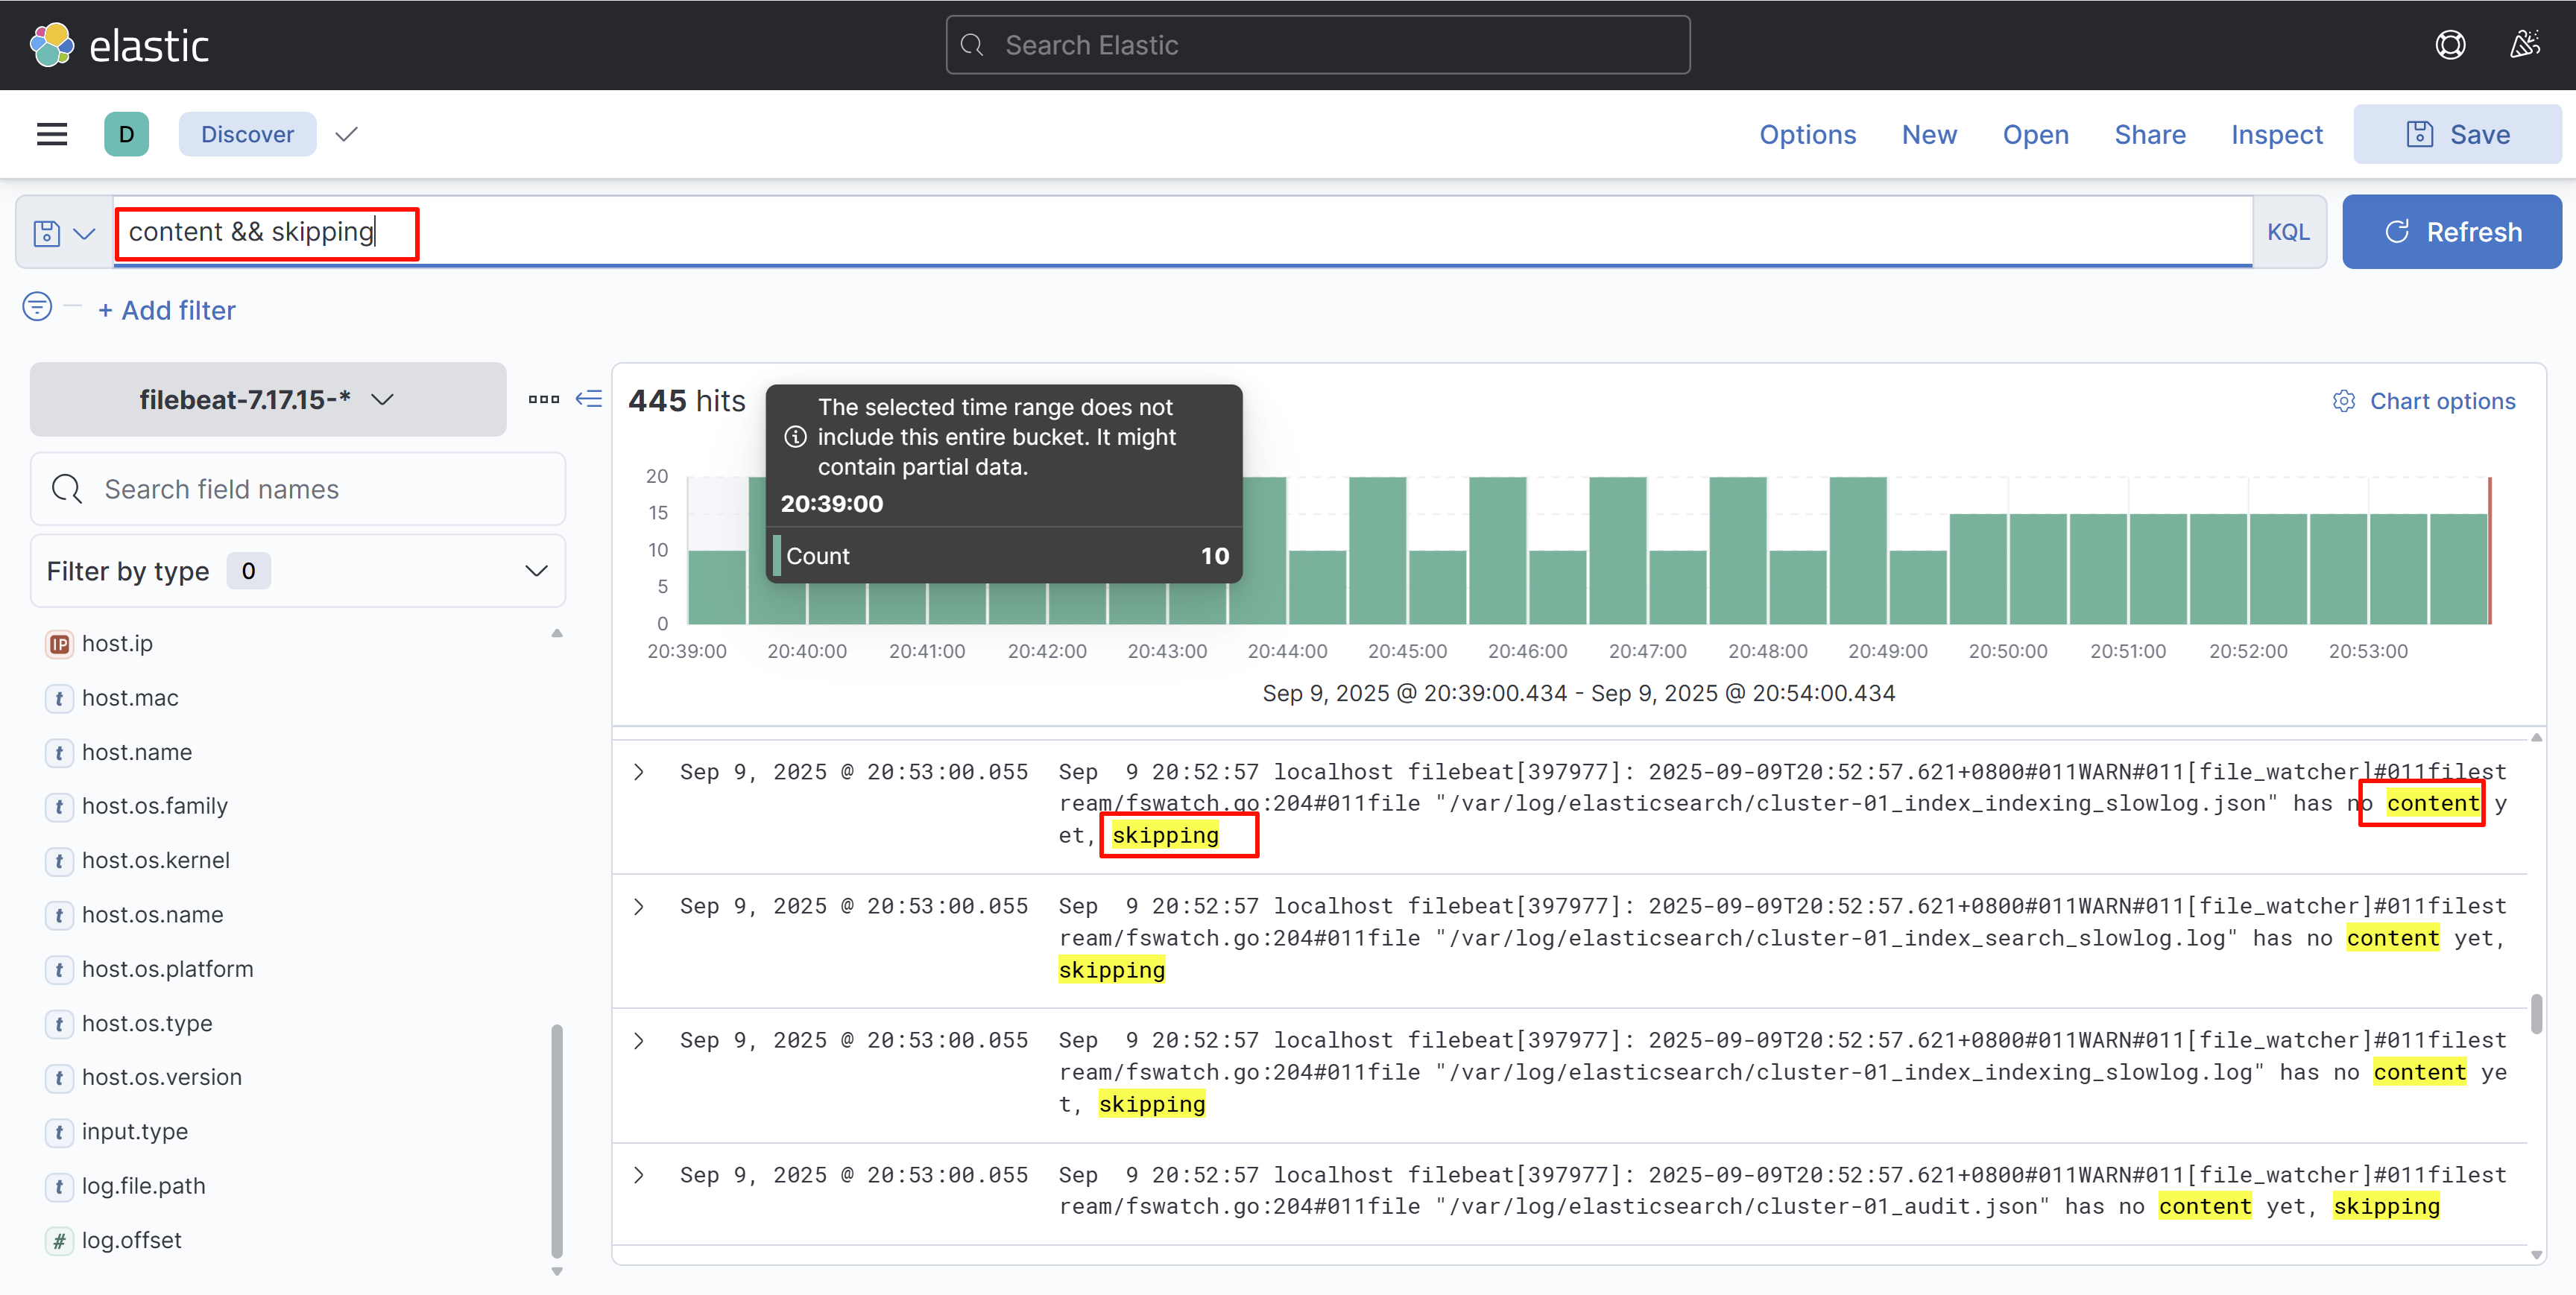Expand the Filter by type dropdown
The image size is (2576, 1295).
click(298, 571)
